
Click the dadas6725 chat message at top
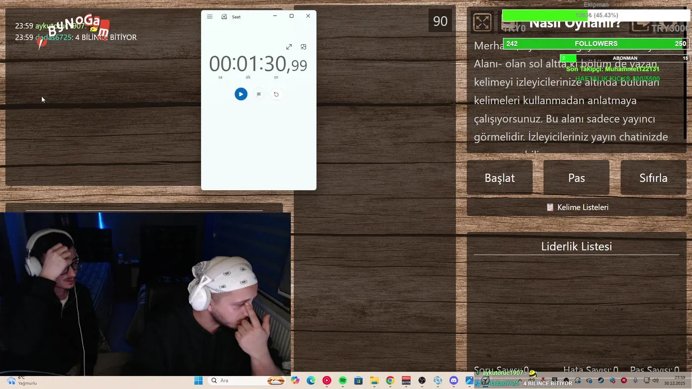click(76, 37)
